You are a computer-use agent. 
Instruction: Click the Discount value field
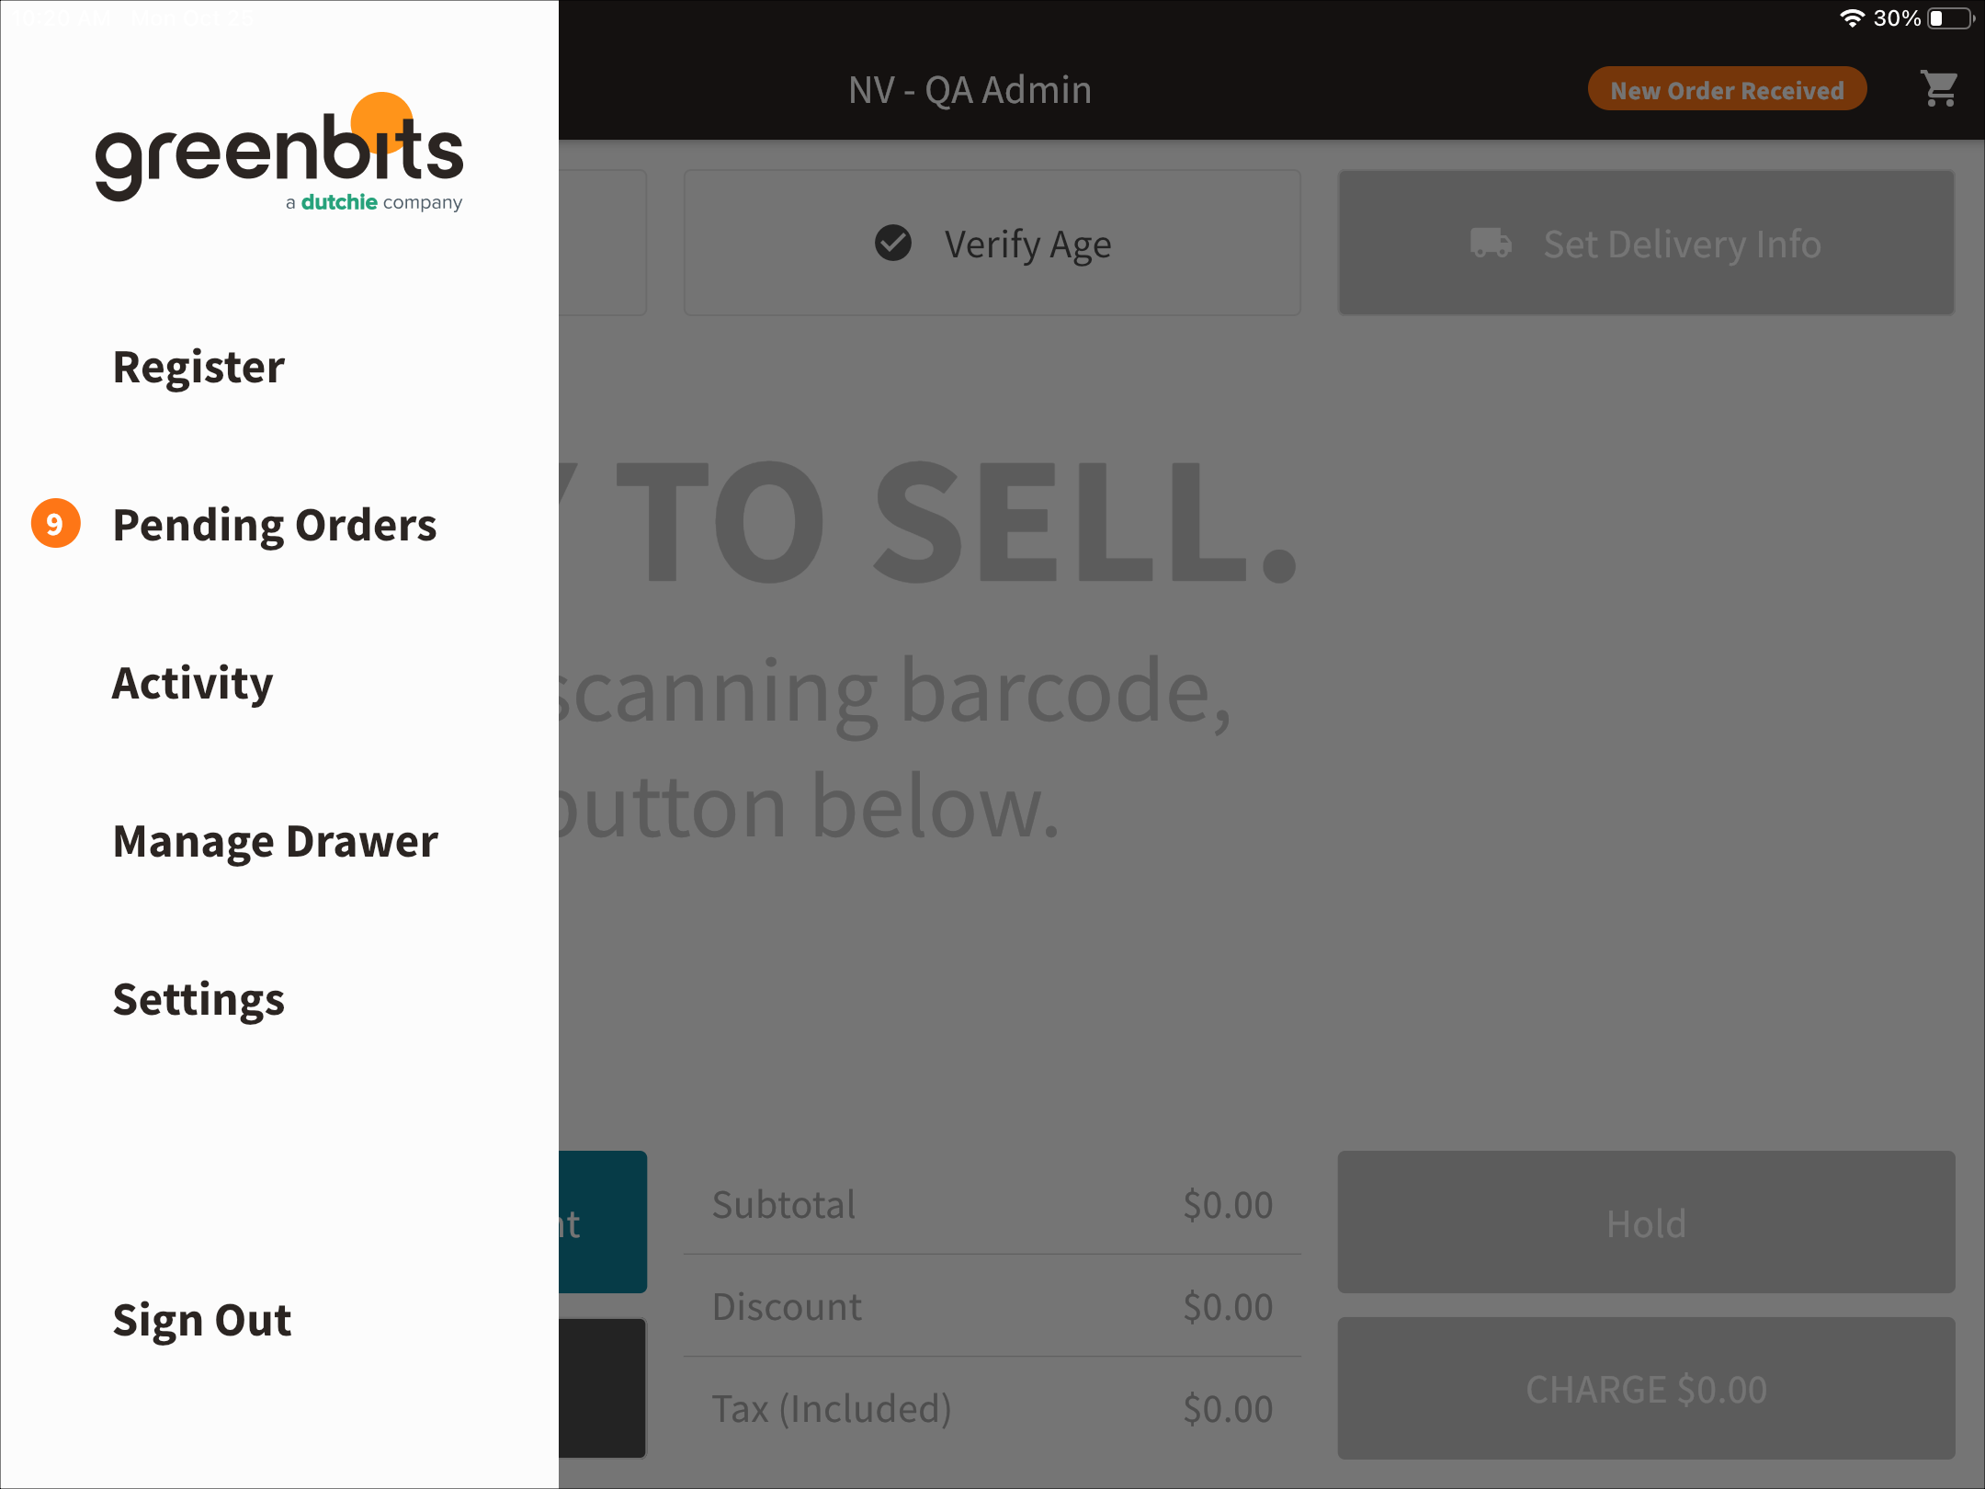[1229, 1306]
